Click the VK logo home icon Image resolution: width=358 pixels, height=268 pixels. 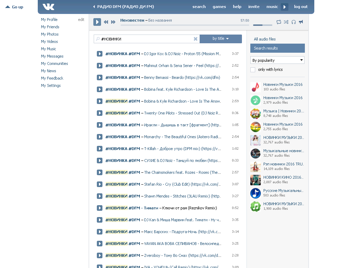pyautogui.click(x=48, y=7)
